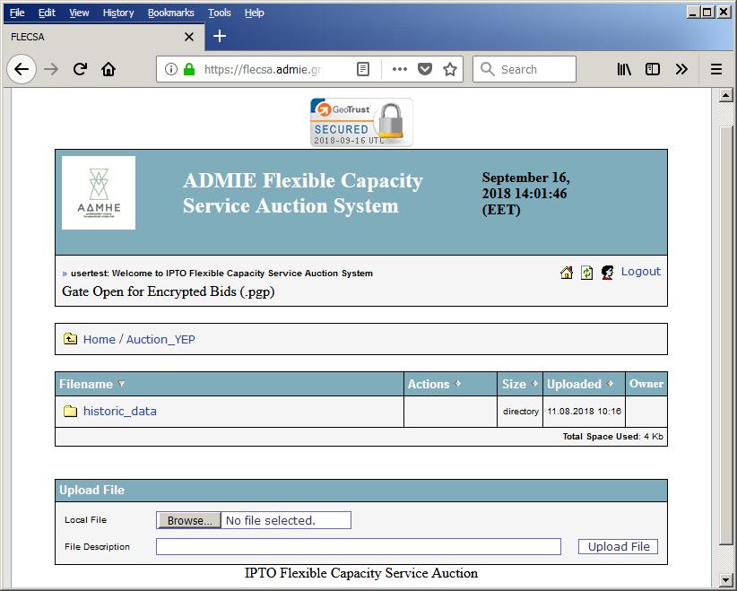Open the Tools menu
Screen dimensions: 737x591
click(x=220, y=13)
